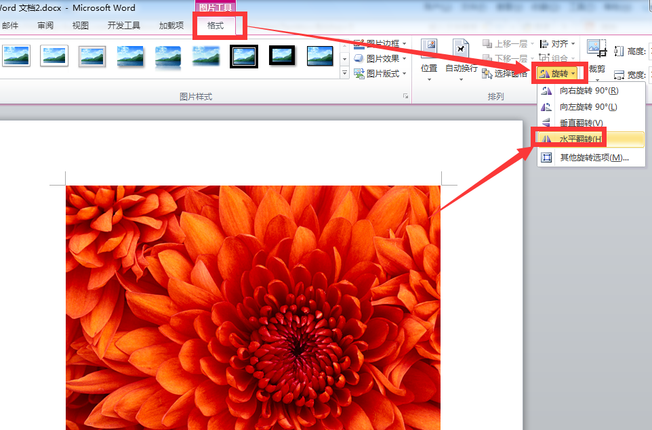
Task: Open the 视图 ribbon tab
Action: [80, 26]
